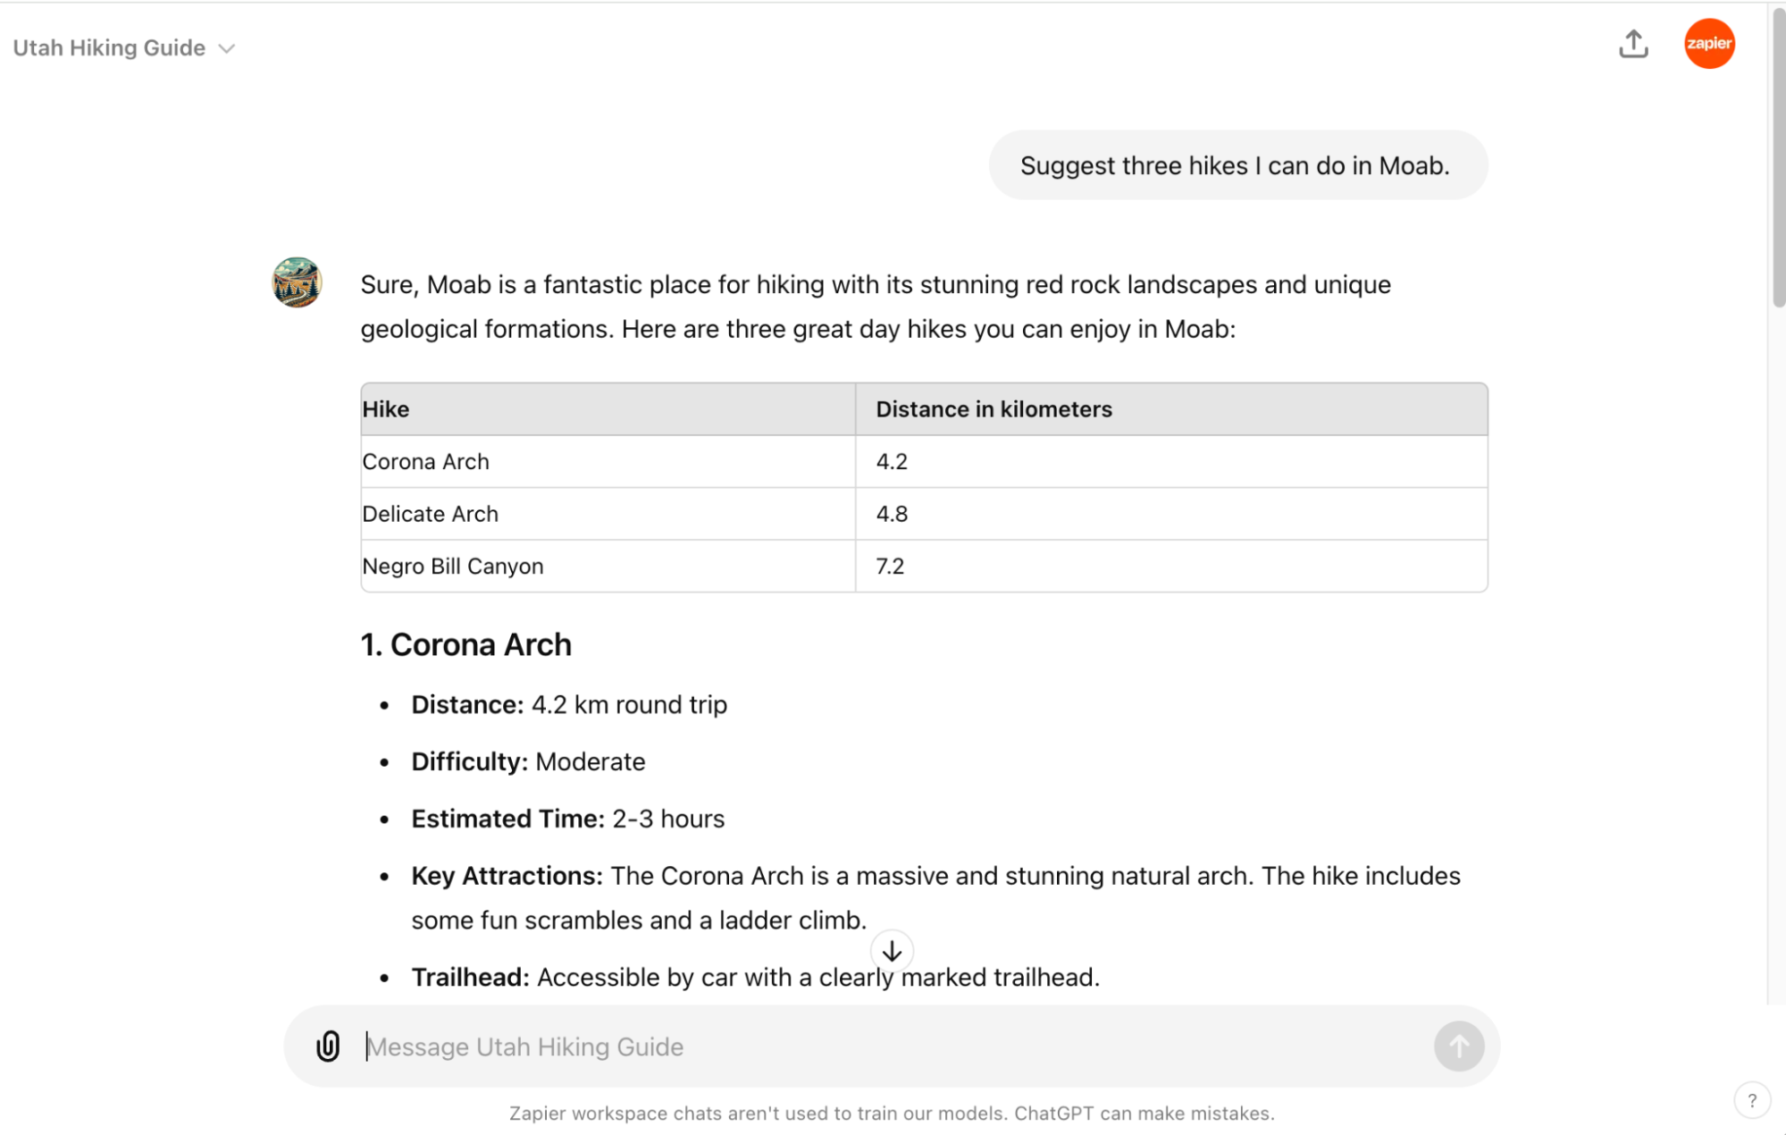Open the Zapier profile avatar menu
This screenshot has height=1135, width=1786.
(1708, 44)
